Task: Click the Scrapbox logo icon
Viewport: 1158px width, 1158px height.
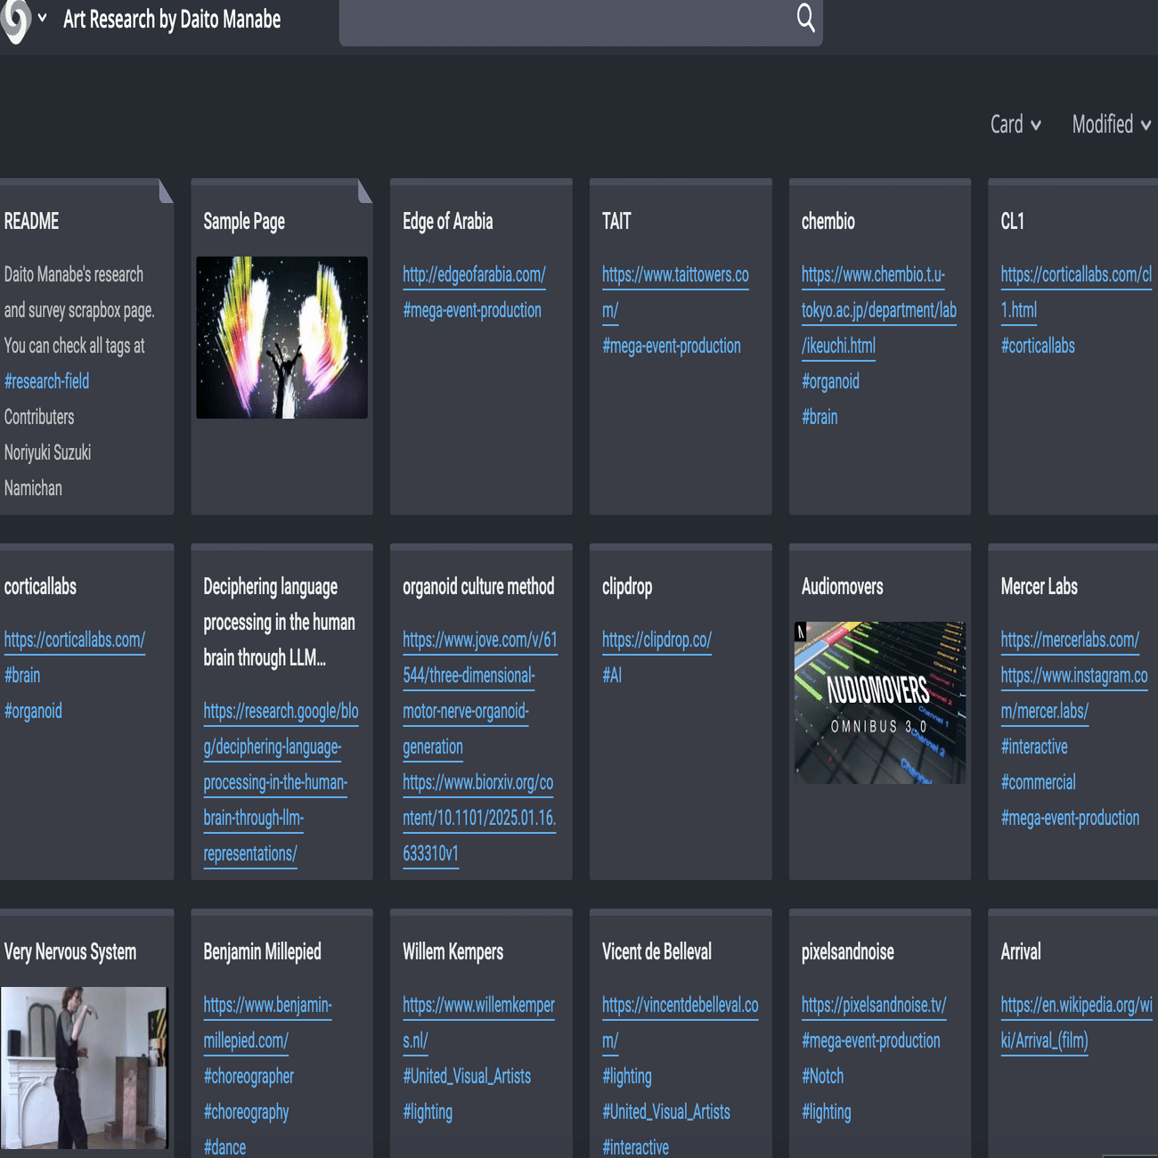Action: coord(15,20)
